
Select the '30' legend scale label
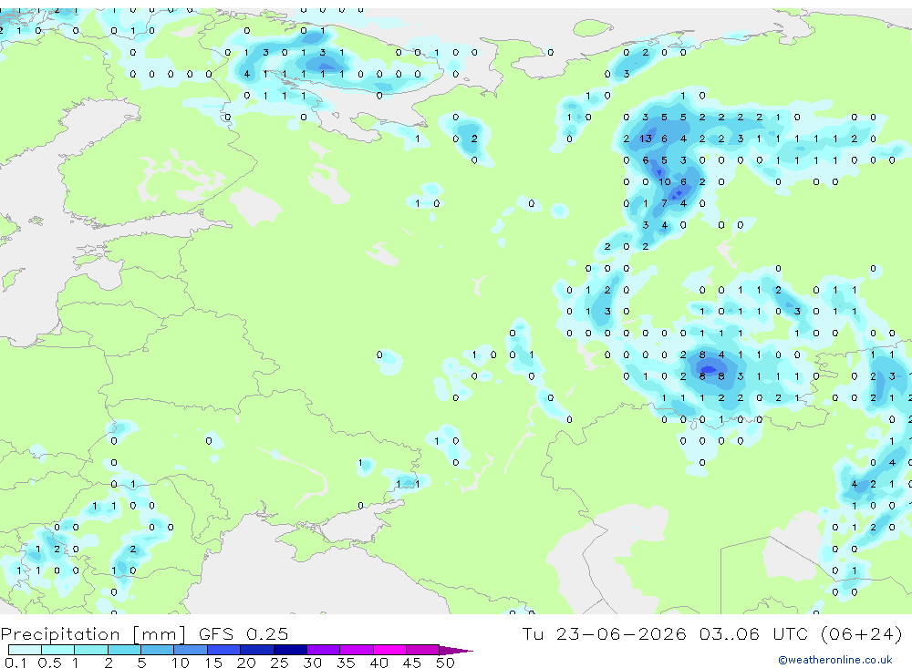(312, 663)
